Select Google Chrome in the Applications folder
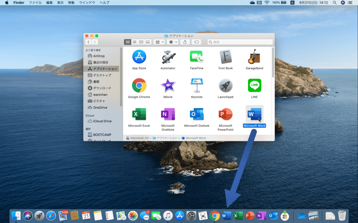The image size is (358, 223). (139, 85)
